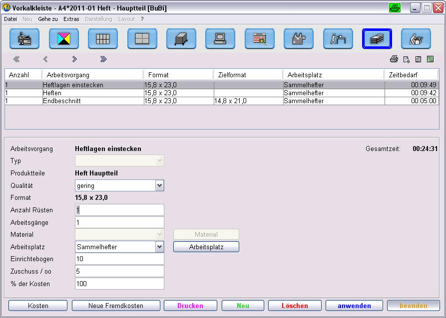
Task: Click the Neue Fremdkosten button
Action: tap(116, 306)
